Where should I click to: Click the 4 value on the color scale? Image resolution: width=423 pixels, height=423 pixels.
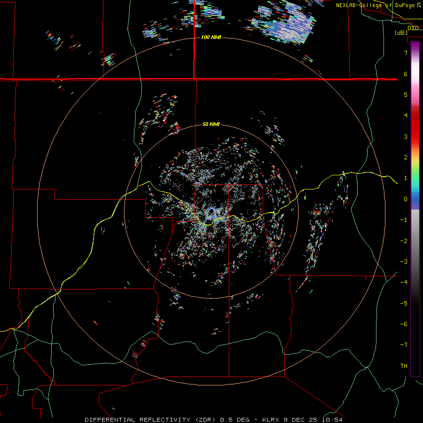click(406, 116)
